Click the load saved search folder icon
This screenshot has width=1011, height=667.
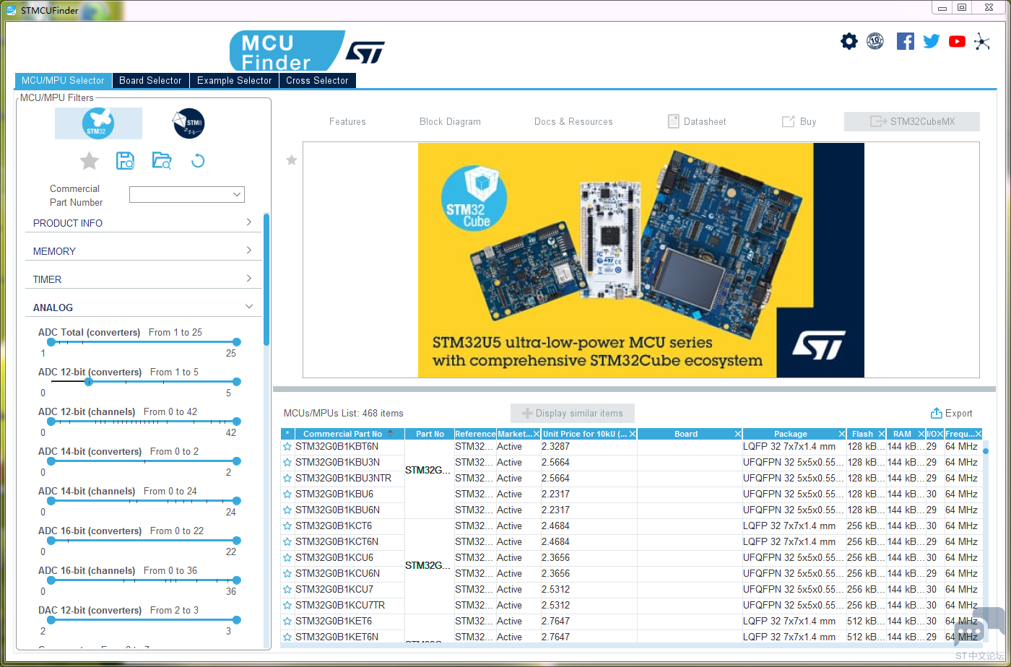(x=162, y=160)
